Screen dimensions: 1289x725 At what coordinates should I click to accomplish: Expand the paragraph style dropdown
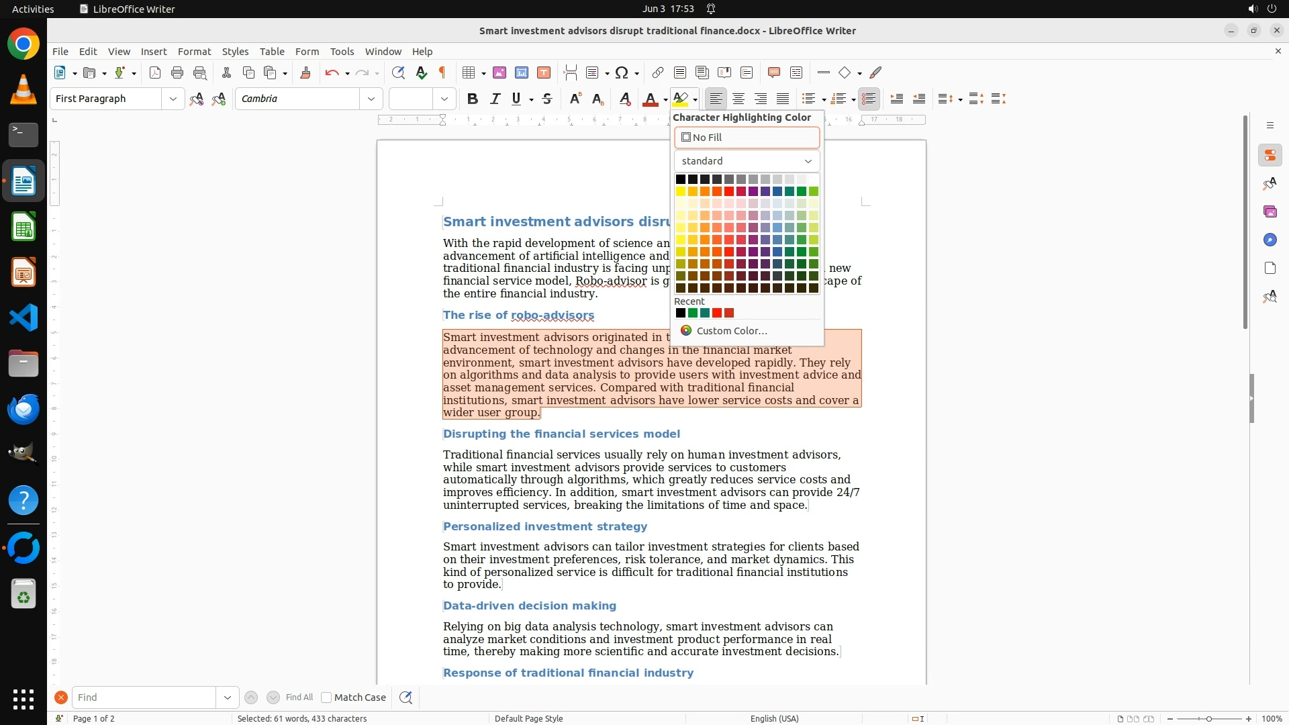pyautogui.click(x=173, y=99)
